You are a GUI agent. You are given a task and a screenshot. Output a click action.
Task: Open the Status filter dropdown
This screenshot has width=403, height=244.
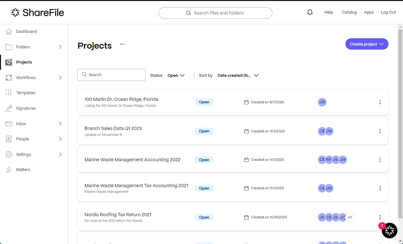176,75
